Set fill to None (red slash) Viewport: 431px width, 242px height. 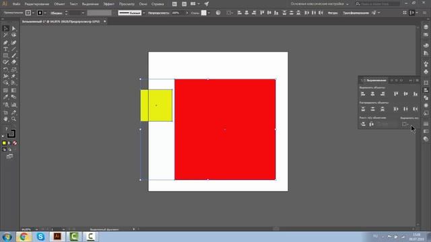point(15,143)
